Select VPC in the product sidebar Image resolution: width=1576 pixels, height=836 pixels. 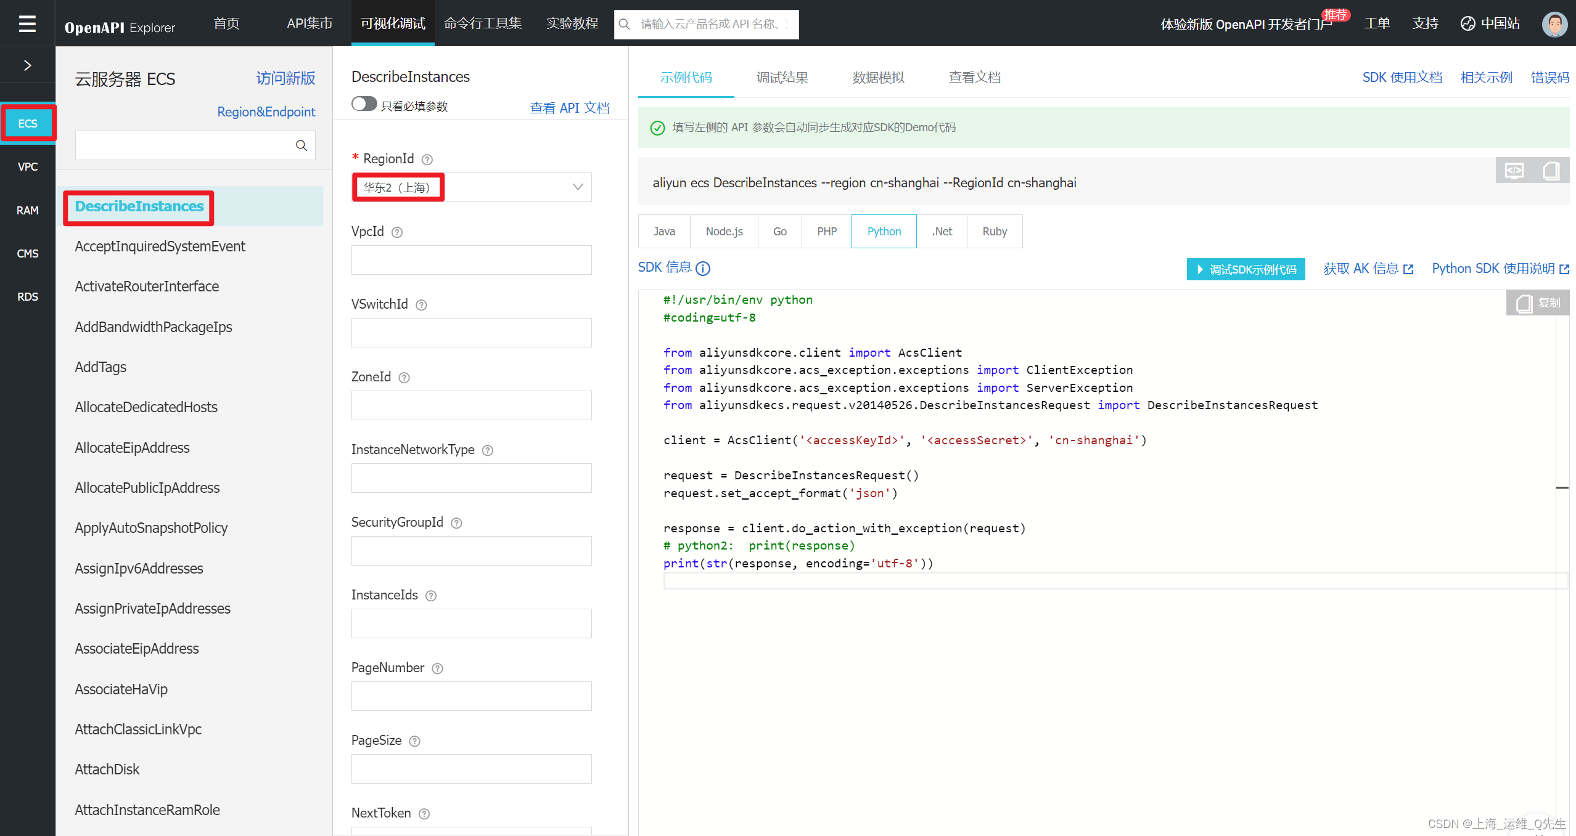28,166
